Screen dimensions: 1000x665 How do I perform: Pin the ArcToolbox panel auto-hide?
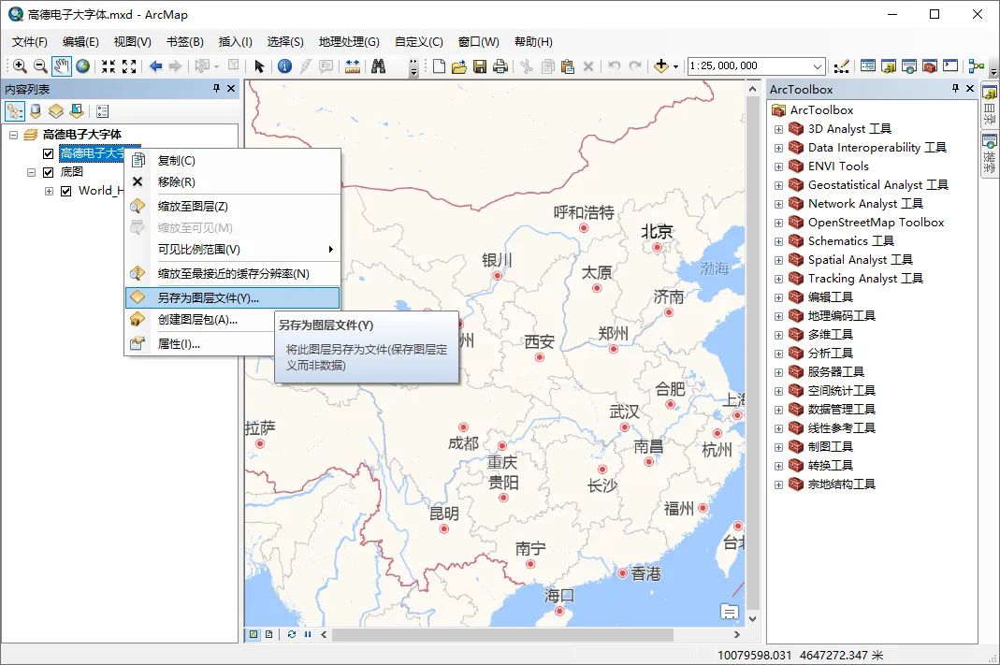point(955,89)
